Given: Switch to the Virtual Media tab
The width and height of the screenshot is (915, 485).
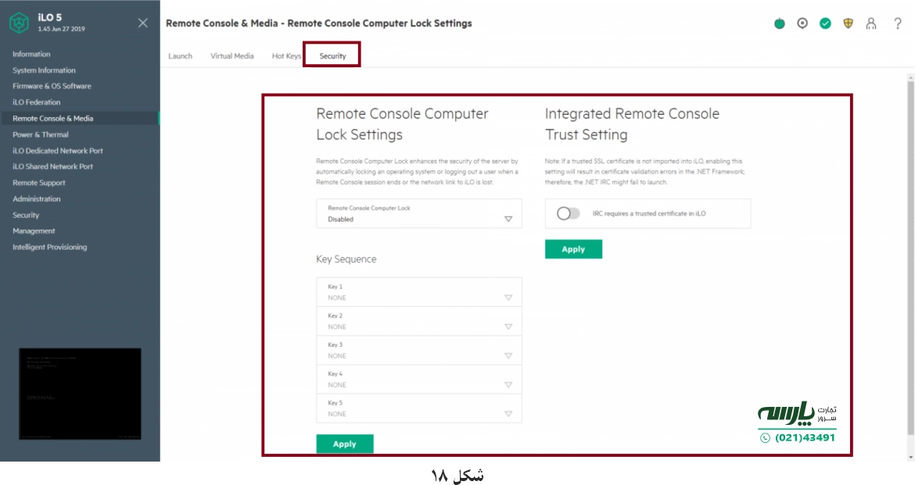Looking at the screenshot, I should coord(231,55).
